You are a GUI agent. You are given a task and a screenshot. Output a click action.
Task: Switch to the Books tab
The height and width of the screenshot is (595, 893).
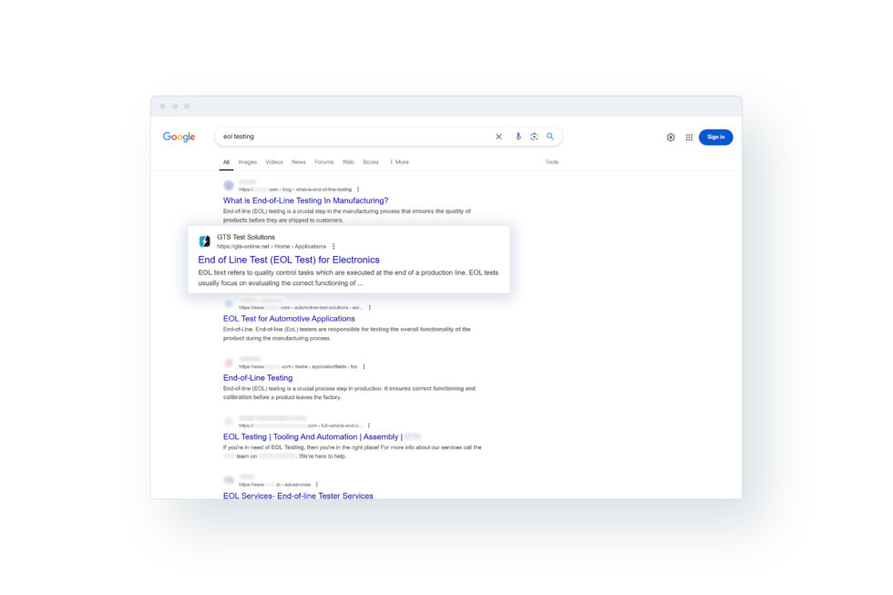[370, 162]
